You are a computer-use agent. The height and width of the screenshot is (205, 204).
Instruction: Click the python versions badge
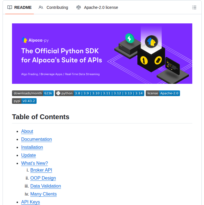click(99, 93)
